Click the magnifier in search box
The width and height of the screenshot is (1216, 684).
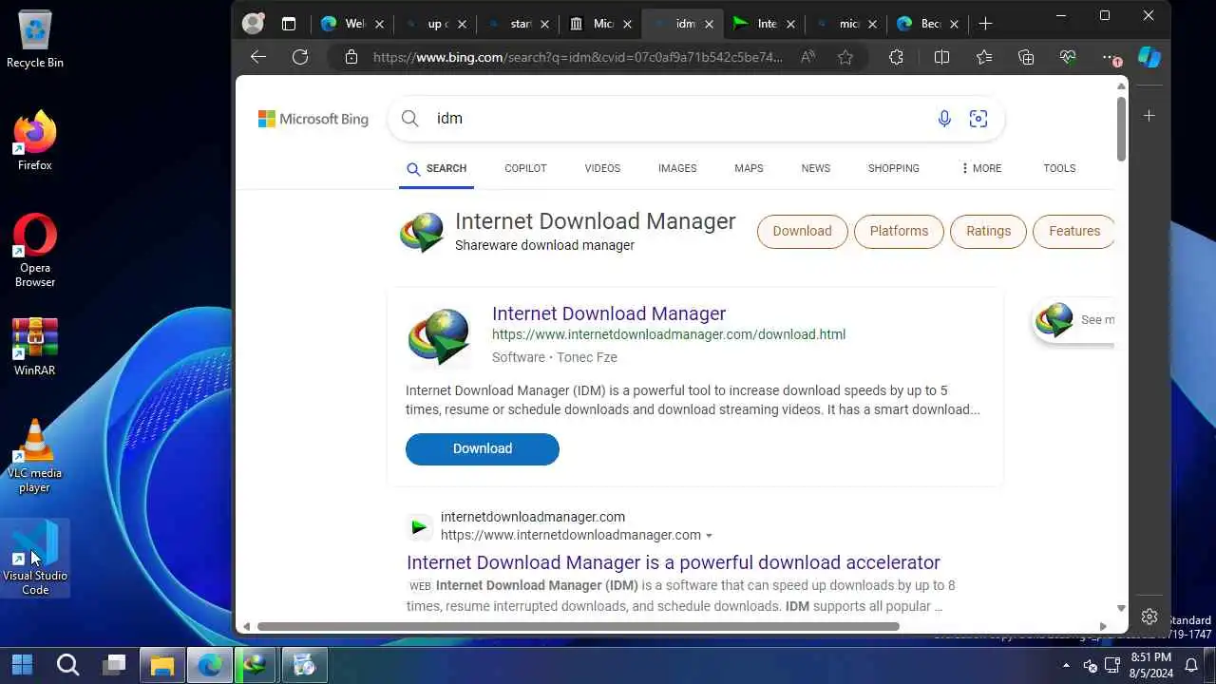pos(409,119)
